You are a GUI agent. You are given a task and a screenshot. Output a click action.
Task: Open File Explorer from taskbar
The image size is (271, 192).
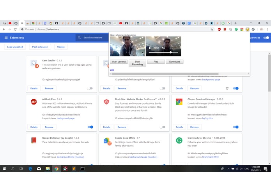[48, 169]
